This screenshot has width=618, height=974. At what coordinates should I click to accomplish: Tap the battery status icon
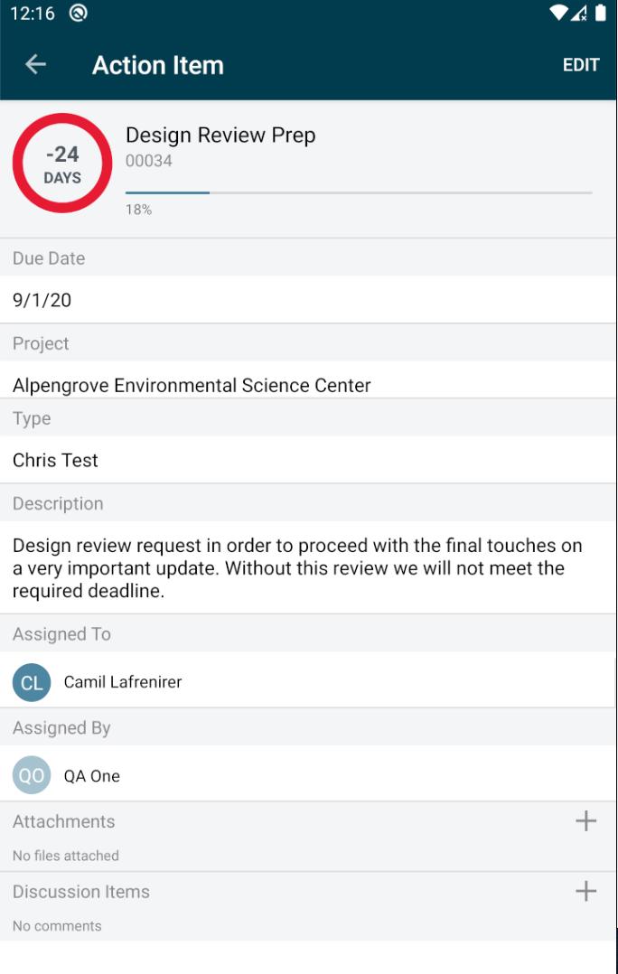tap(600, 13)
